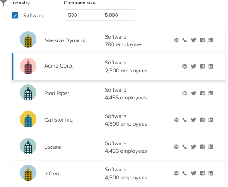Click Callister Inc. phone icon

(184, 119)
